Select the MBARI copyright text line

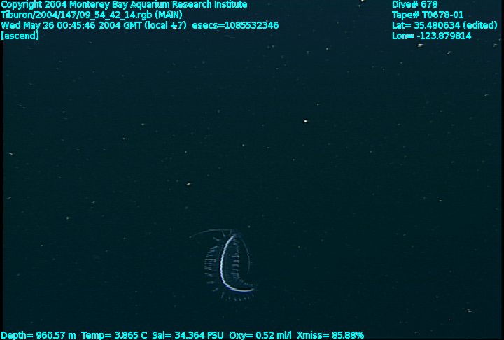(x=124, y=5)
